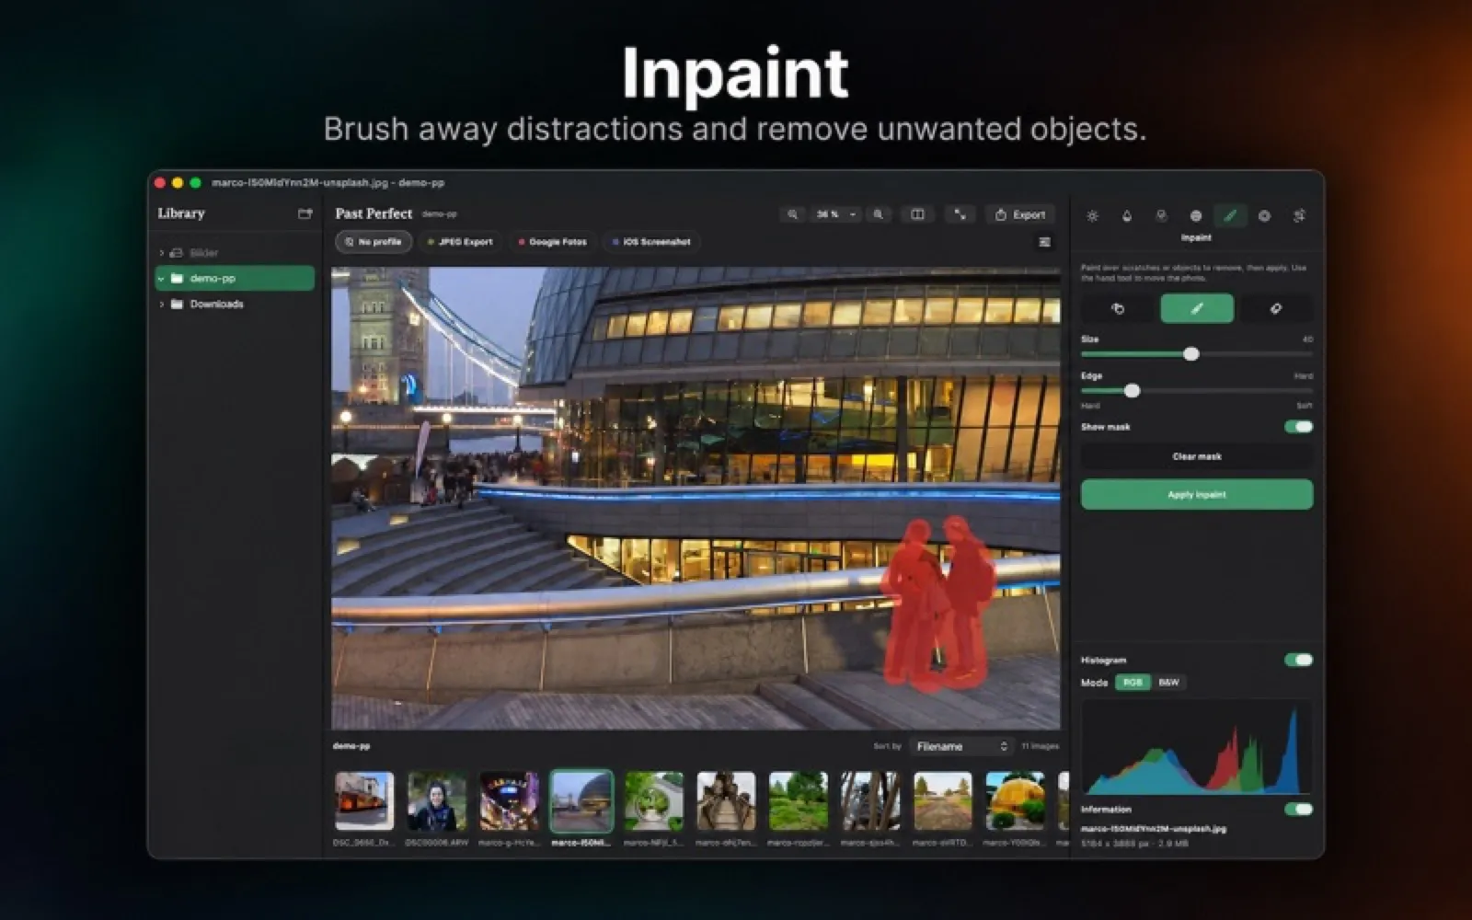Select the No profile chip
Image resolution: width=1472 pixels, height=920 pixels.
(374, 242)
